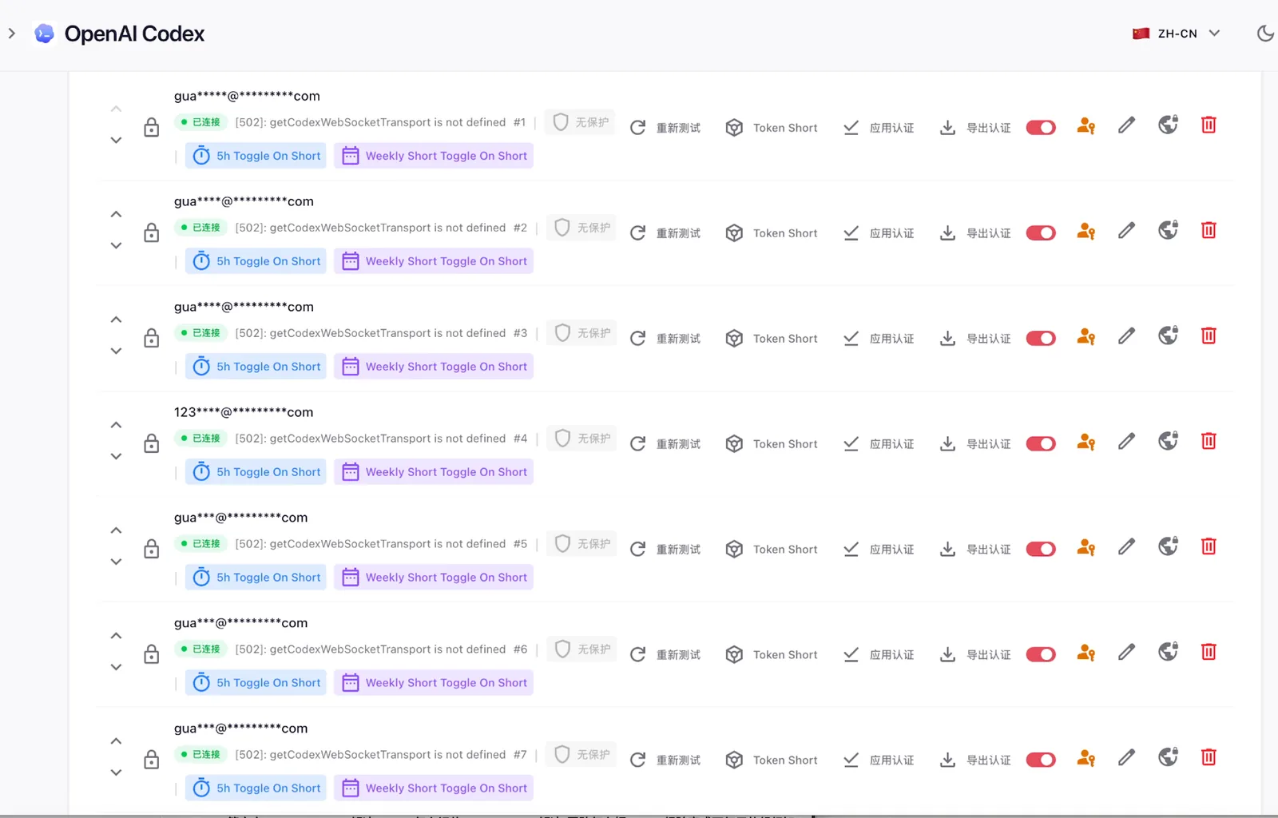Image resolution: width=1278 pixels, height=818 pixels.
Task: Click lock icon on account #6
Action: 151,653
